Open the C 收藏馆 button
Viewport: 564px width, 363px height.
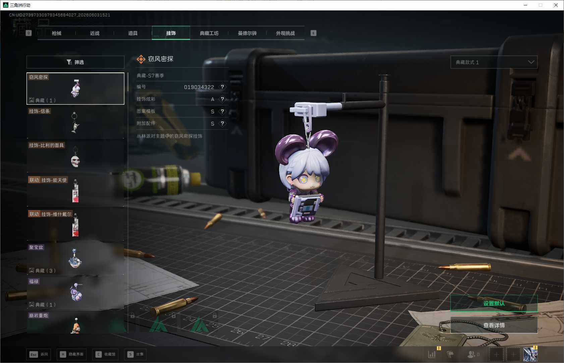(105, 354)
